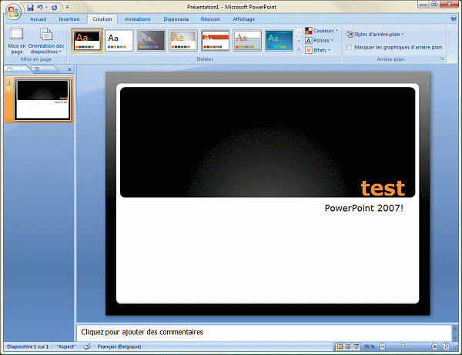Switch to the Insertion tab

point(69,18)
